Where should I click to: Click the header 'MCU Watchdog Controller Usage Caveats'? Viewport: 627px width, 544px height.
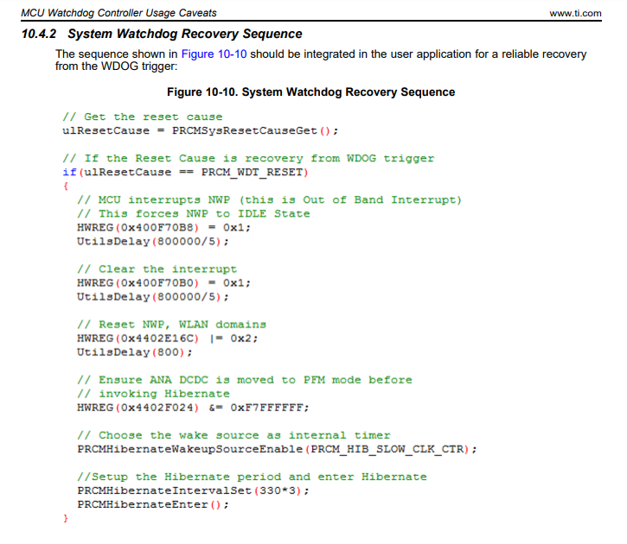118,13
